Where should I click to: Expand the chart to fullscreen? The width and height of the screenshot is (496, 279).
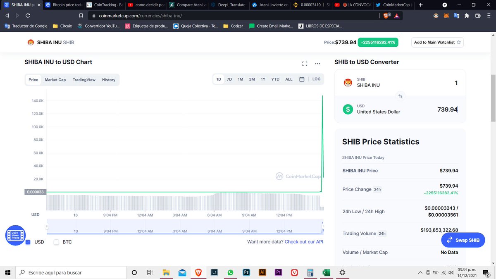pyautogui.click(x=305, y=64)
